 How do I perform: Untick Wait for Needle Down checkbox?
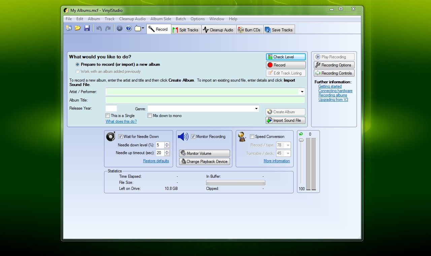coord(120,137)
